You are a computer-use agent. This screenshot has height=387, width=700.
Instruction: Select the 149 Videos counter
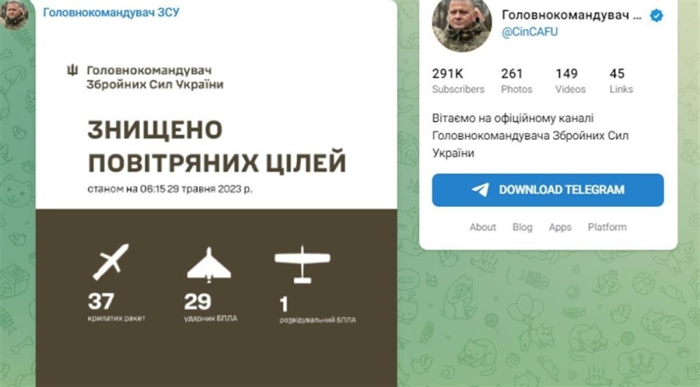click(x=570, y=80)
